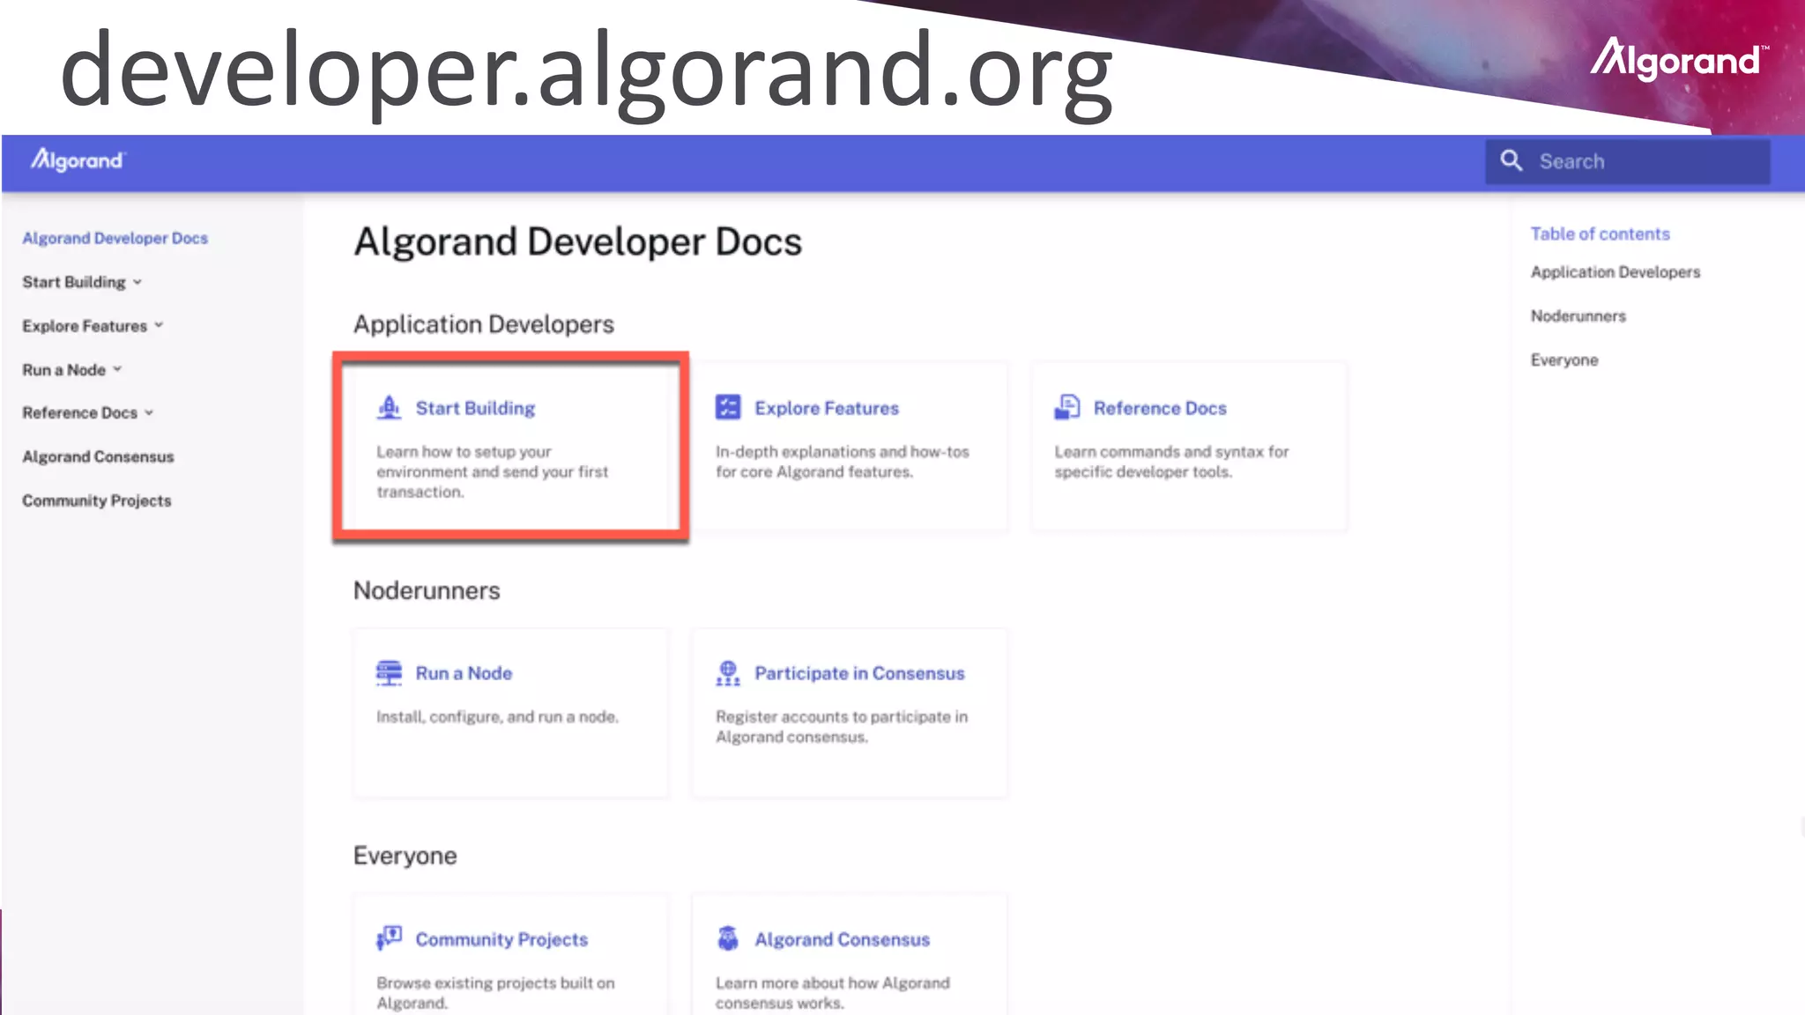Viewport: 1805px width, 1015px height.
Task: Click 'Install, configure, and run a node.' text
Action: click(497, 717)
